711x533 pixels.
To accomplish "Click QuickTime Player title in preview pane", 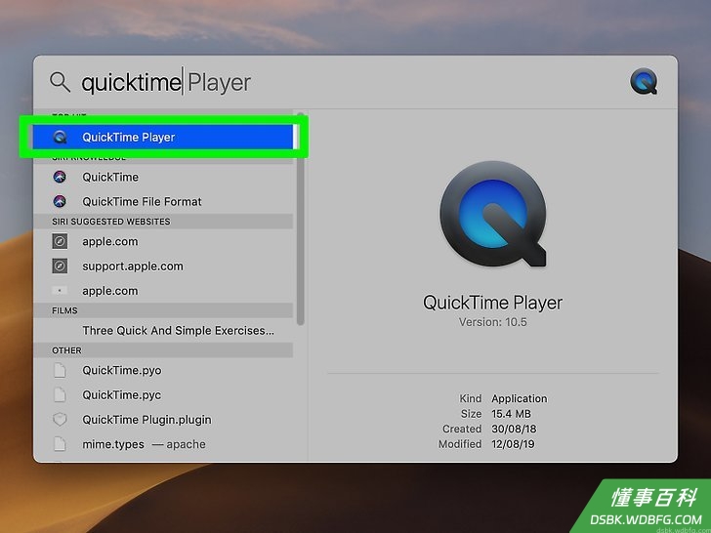I will point(492,303).
